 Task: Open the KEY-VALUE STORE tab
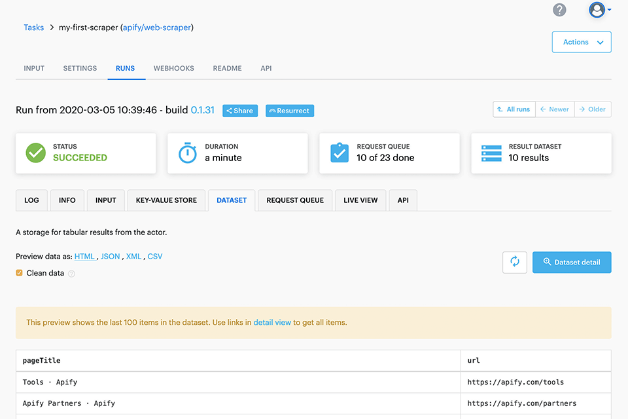pyautogui.click(x=166, y=200)
